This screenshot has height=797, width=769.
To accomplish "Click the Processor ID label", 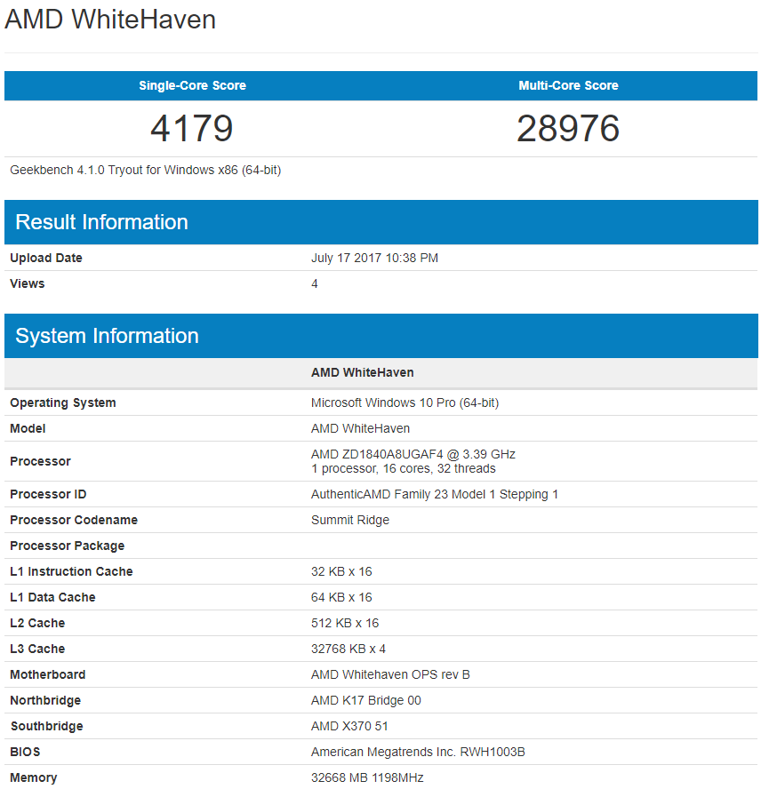I will 48,494.
